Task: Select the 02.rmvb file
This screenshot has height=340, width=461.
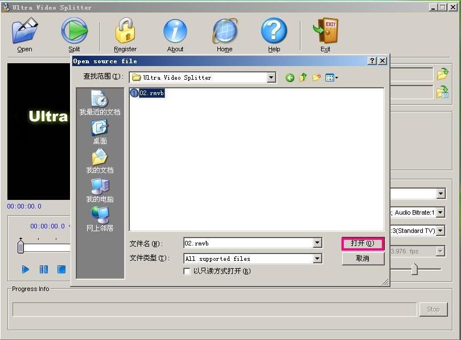Action: pyautogui.click(x=147, y=93)
